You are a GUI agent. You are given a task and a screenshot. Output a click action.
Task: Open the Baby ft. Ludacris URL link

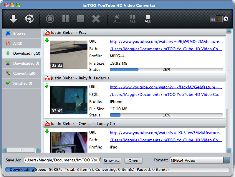tap(166, 87)
